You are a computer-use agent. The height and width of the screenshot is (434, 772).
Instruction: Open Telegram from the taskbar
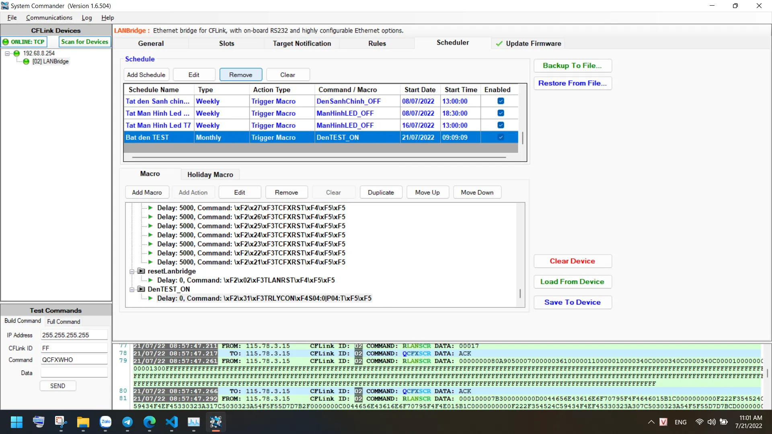click(x=127, y=422)
